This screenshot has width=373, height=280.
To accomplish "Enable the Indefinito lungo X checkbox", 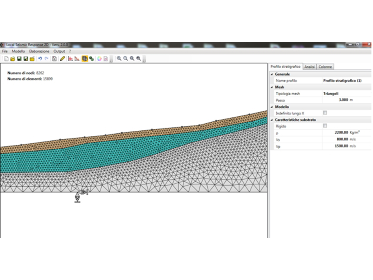I will [x=325, y=113].
